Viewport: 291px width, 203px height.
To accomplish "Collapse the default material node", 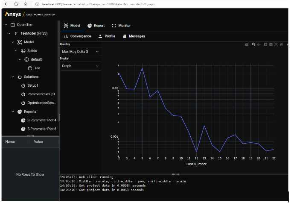I will point(20,59).
